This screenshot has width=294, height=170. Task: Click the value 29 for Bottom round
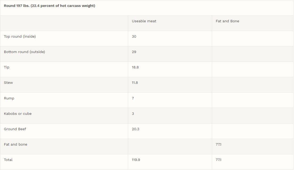[x=134, y=52]
